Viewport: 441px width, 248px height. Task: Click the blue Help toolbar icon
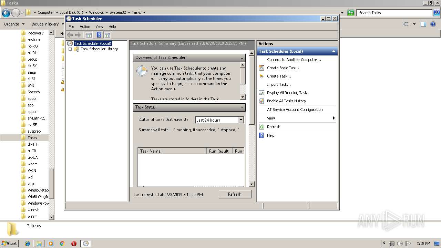point(99,35)
